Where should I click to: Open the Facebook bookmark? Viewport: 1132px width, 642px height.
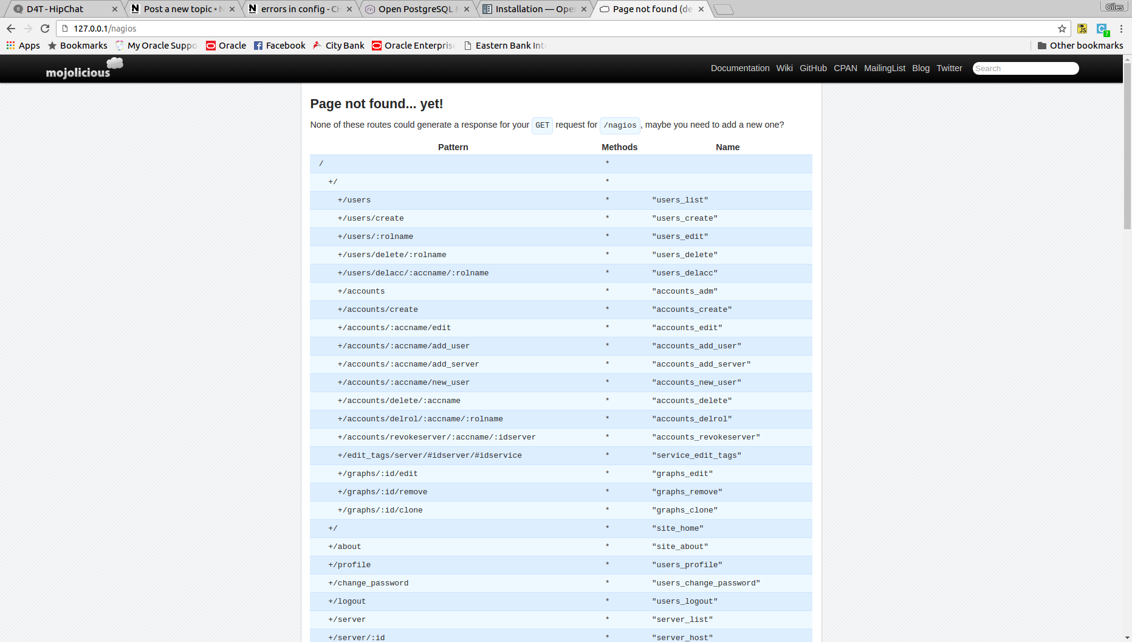click(x=280, y=46)
